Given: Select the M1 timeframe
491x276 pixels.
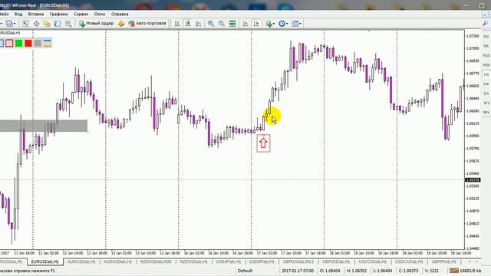Looking at the screenshot, I should point(486,37).
